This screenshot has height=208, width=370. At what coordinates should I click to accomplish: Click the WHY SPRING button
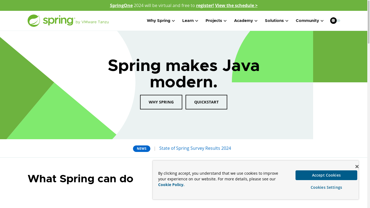(161, 102)
